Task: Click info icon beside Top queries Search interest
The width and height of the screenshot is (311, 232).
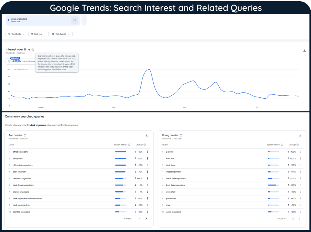Action: coord(129,145)
